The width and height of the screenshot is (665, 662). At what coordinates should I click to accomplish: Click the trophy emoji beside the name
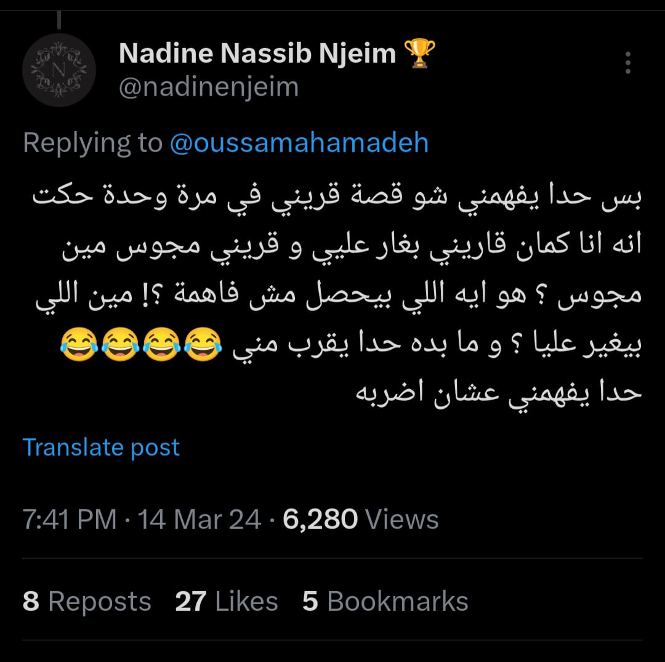421,54
